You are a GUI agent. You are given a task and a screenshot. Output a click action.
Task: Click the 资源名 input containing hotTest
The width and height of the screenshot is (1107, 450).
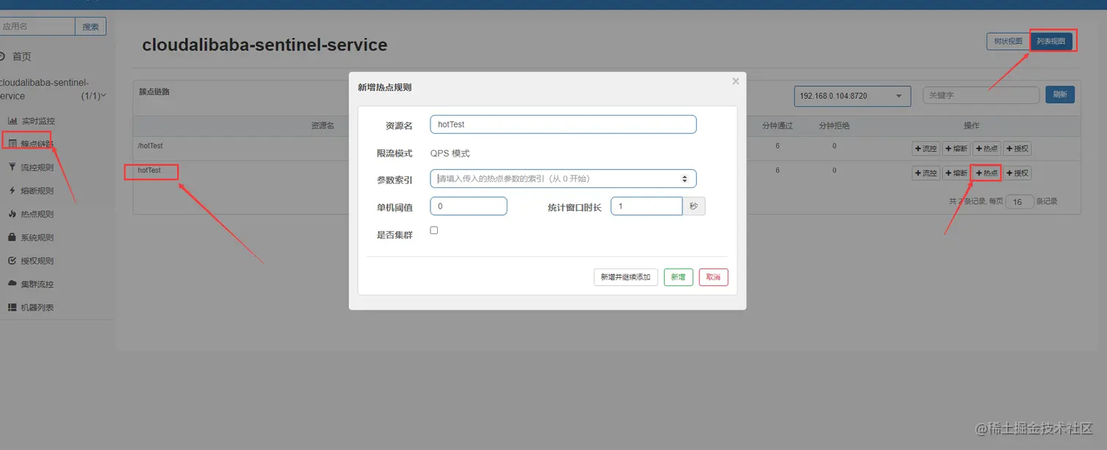pos(563,124)
